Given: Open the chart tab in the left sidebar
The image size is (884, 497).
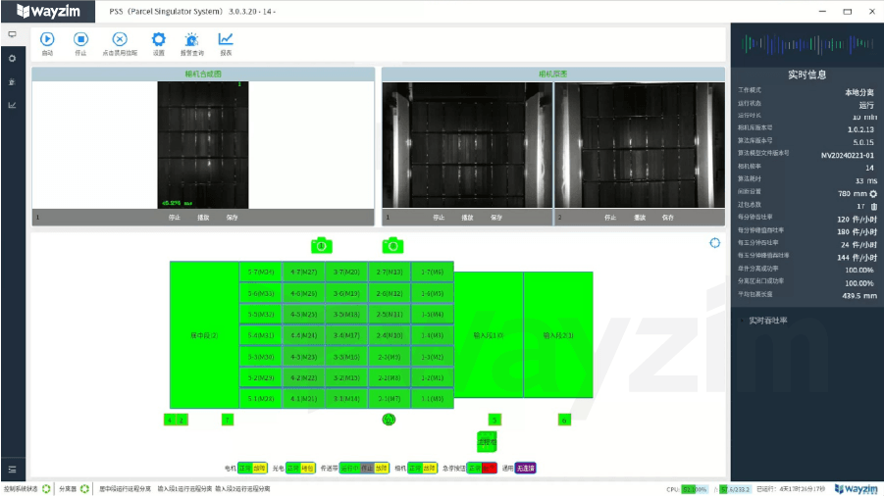Looking at the screenshot, I should tap(12, 105).
